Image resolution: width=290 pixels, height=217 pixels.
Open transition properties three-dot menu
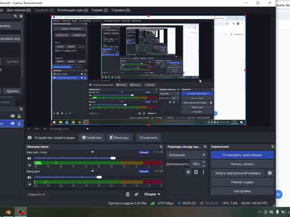tap(203, 172)
